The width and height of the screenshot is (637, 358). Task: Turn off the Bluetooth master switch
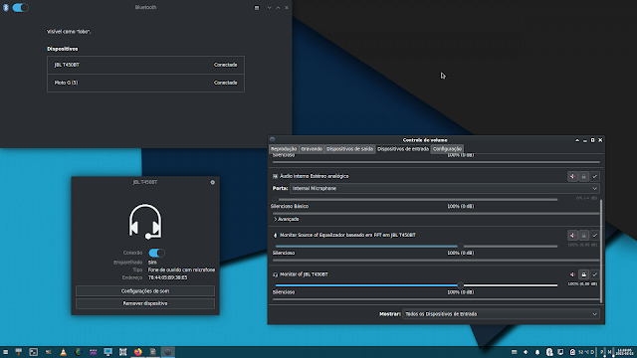pyautogui.click(x=20, y=7)
